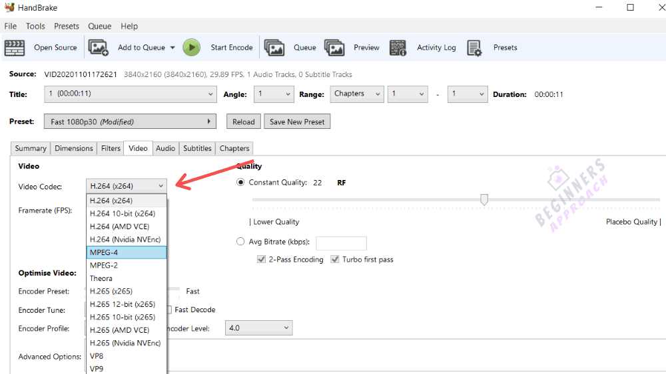Click the Preview images icon
This screenshot has width=666, height=374.
click(x=334, y=47)
